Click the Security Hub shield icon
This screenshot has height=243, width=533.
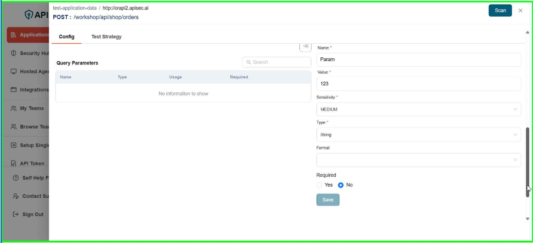pyautogui.click(x=14, y=53)
